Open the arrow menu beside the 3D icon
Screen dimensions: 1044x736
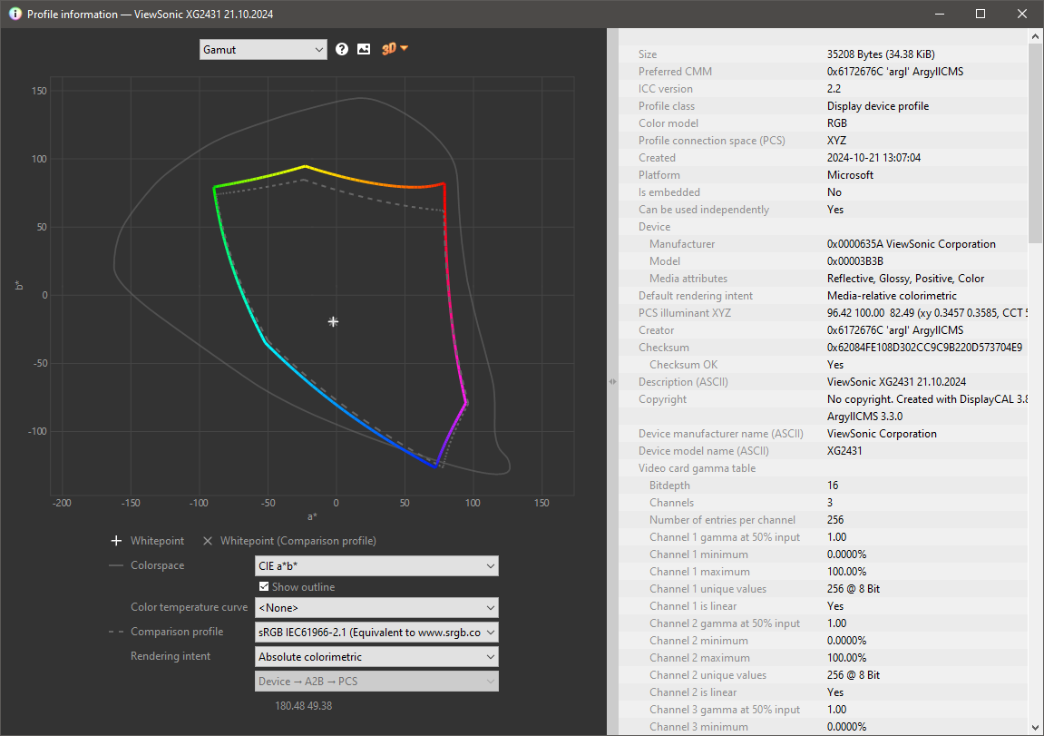(405, 49)
